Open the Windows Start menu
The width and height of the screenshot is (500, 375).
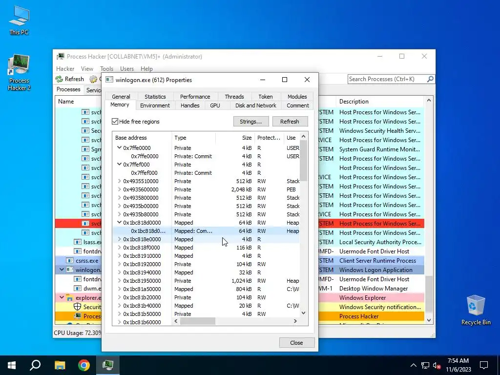(12, 365)
